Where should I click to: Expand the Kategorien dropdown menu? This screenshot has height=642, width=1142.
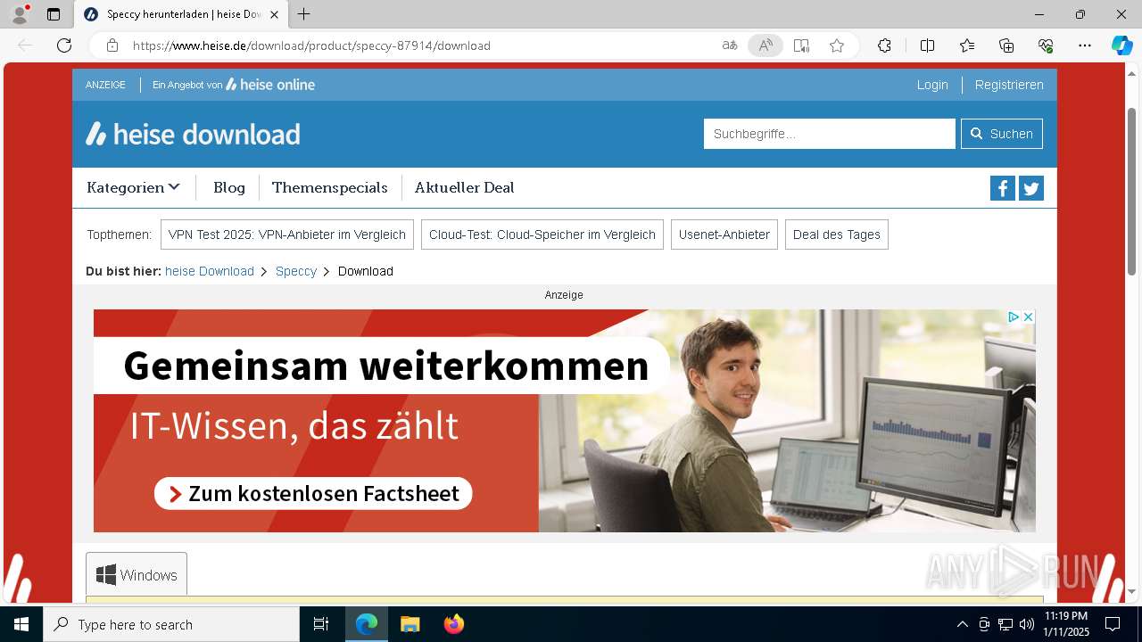(133, 187)
